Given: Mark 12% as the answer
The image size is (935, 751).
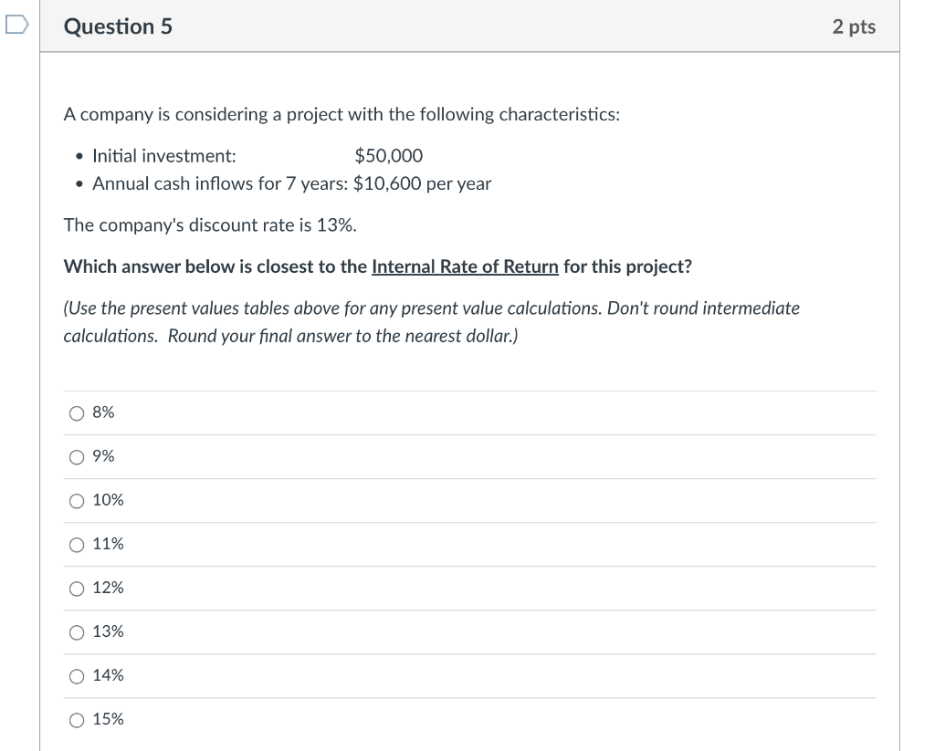Looking at the screenshot, I should coord(77,589).
